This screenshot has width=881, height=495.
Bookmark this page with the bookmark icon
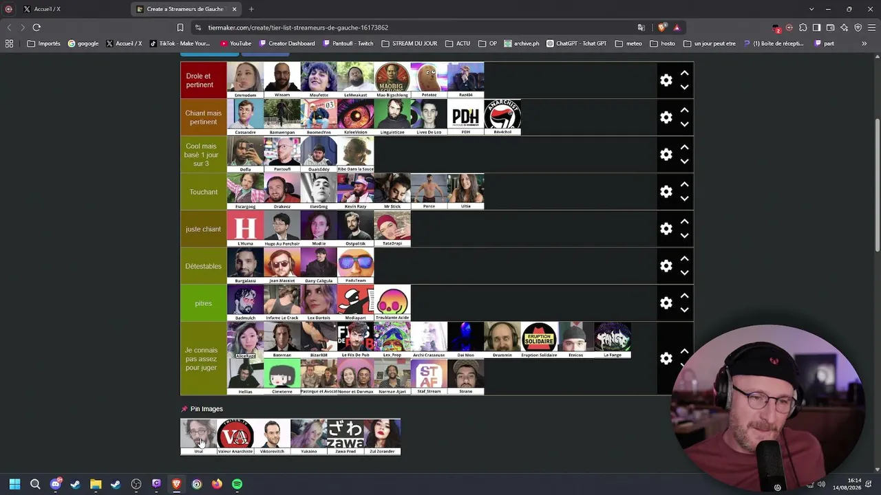[x=180, y=27]
